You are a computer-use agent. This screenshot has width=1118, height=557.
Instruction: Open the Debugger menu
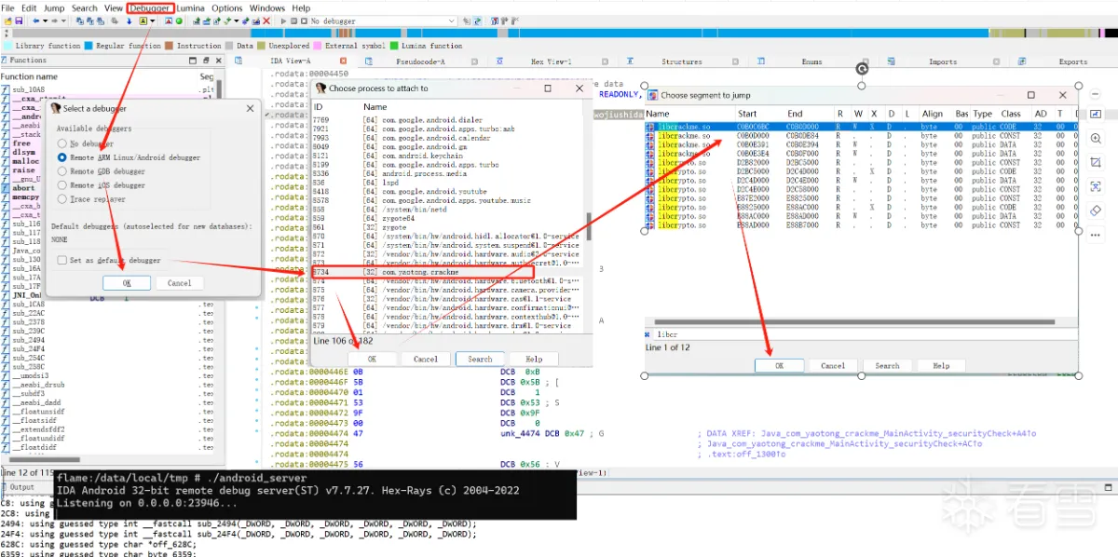click(x=149, y=8)
